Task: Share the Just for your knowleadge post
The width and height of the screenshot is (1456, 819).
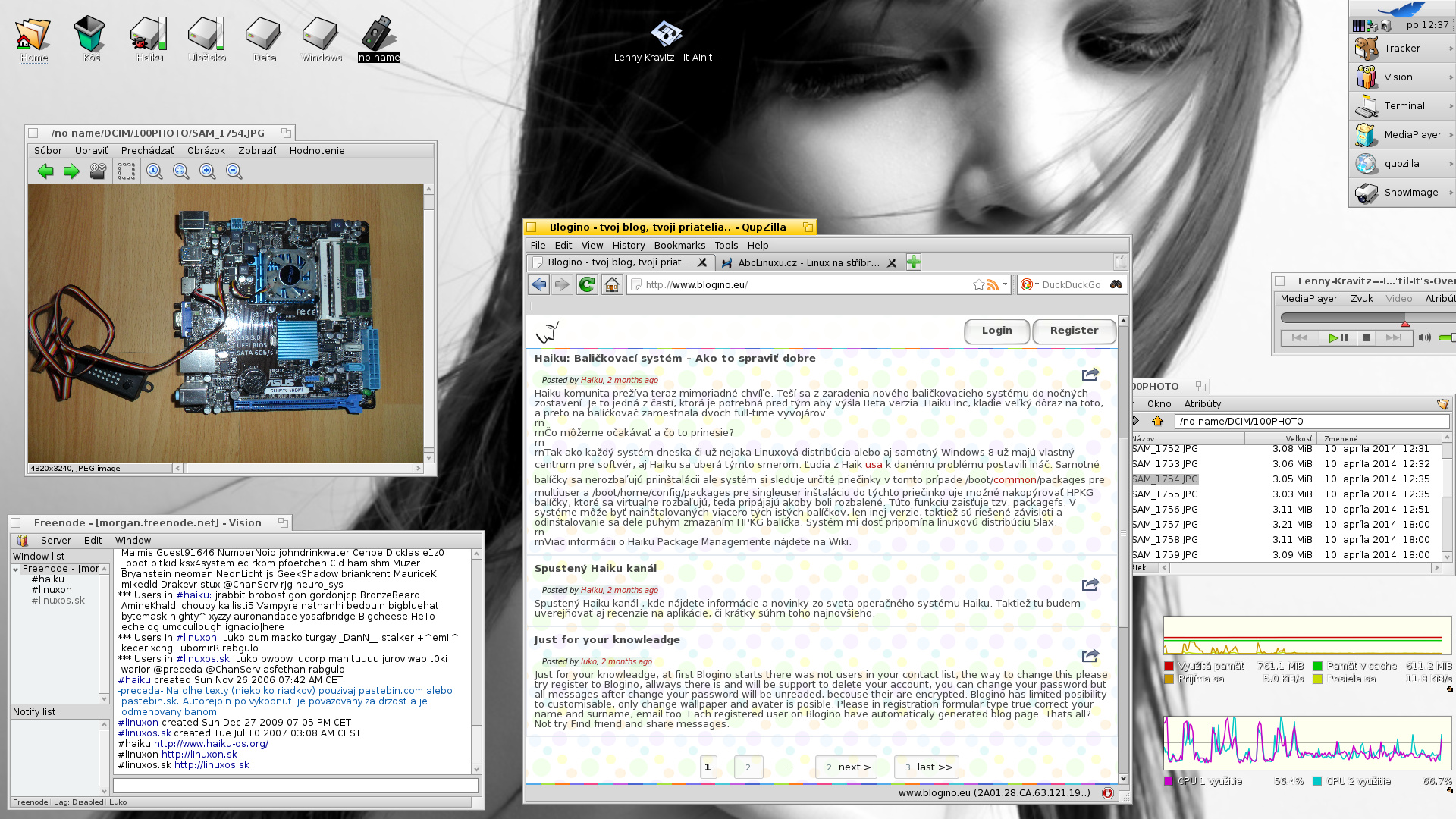Action: point(1090,656)
